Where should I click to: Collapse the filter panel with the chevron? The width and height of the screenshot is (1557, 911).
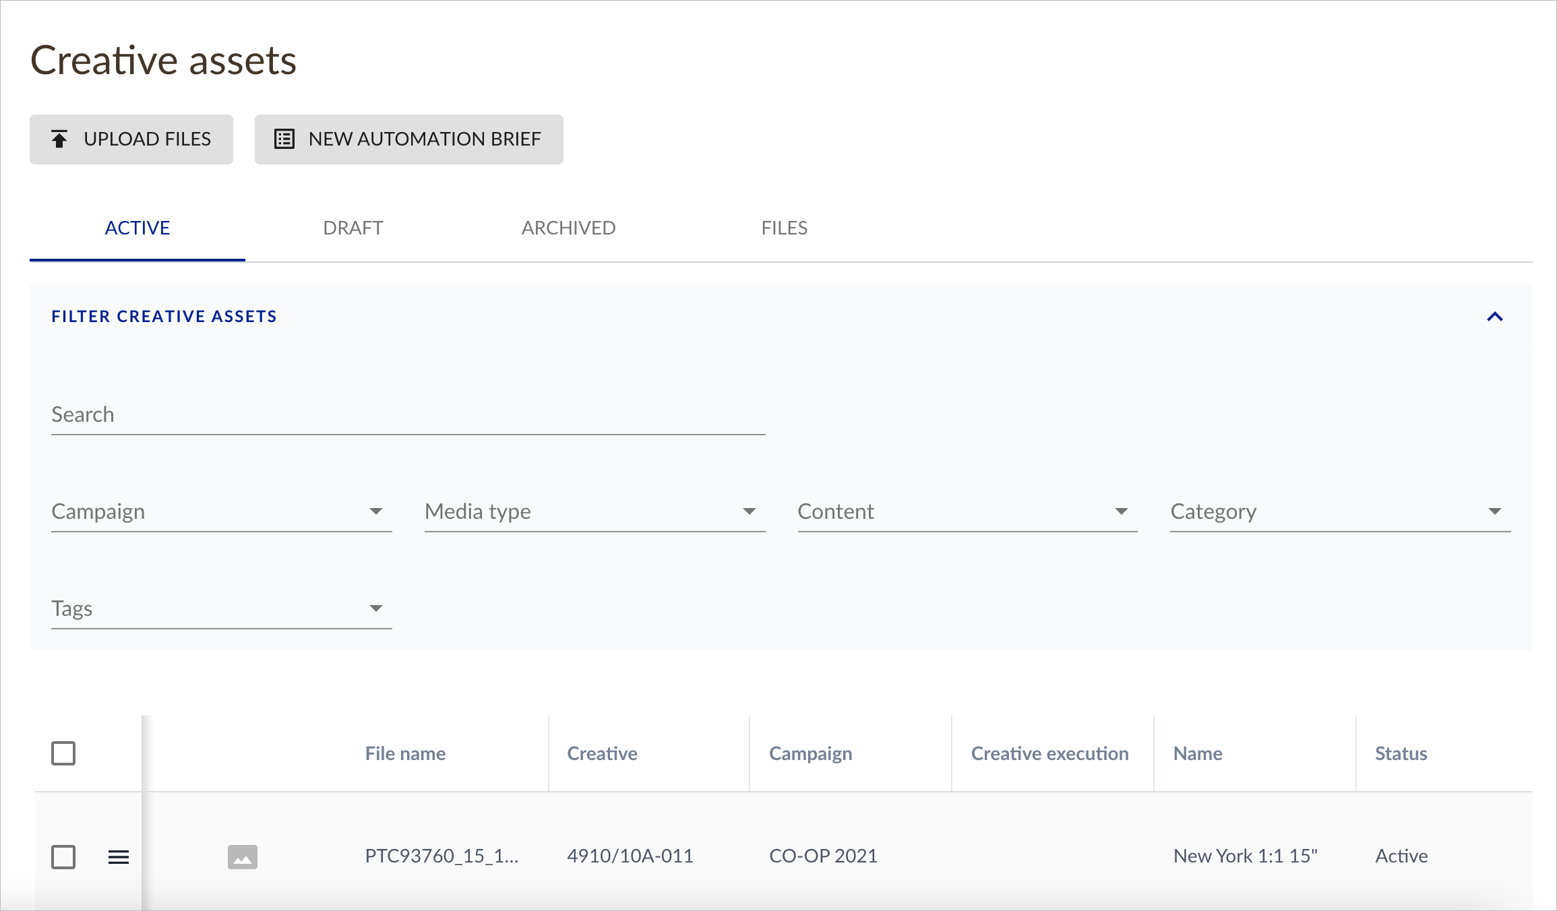pyautogui.click(x=1495, y=317)
